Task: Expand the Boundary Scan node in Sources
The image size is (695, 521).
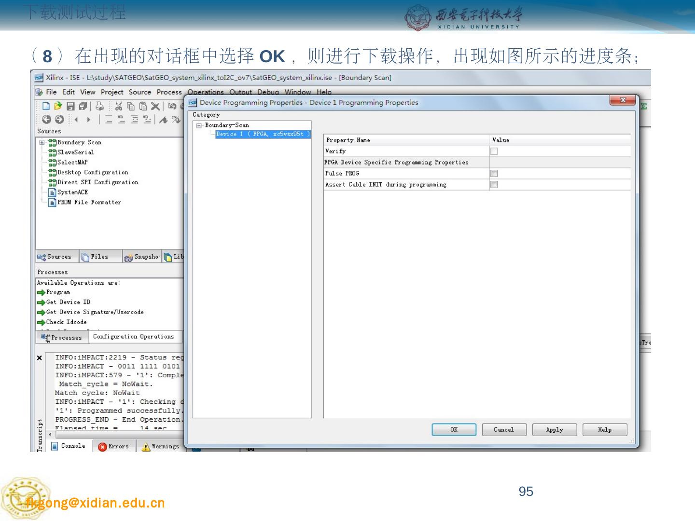Action: [42, 143]
